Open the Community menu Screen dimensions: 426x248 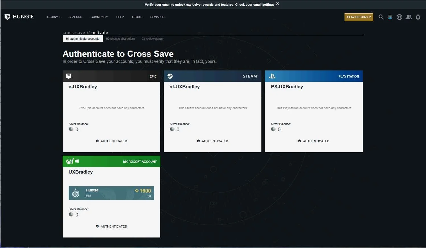pyautogui.click(x=99, y=17)
